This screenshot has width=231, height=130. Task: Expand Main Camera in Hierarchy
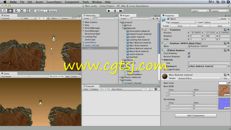[83, 22]
